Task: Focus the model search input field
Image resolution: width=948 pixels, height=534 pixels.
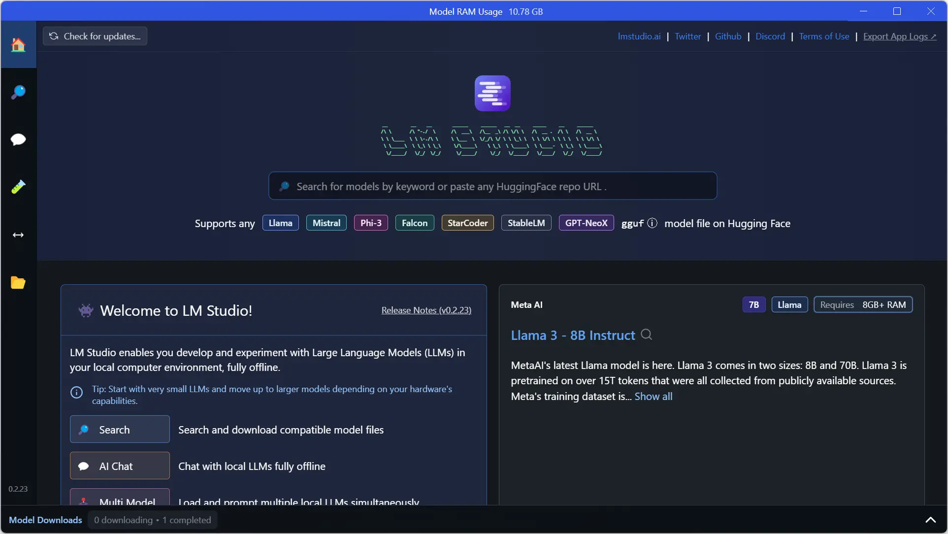Action: [x=492, y=186]
